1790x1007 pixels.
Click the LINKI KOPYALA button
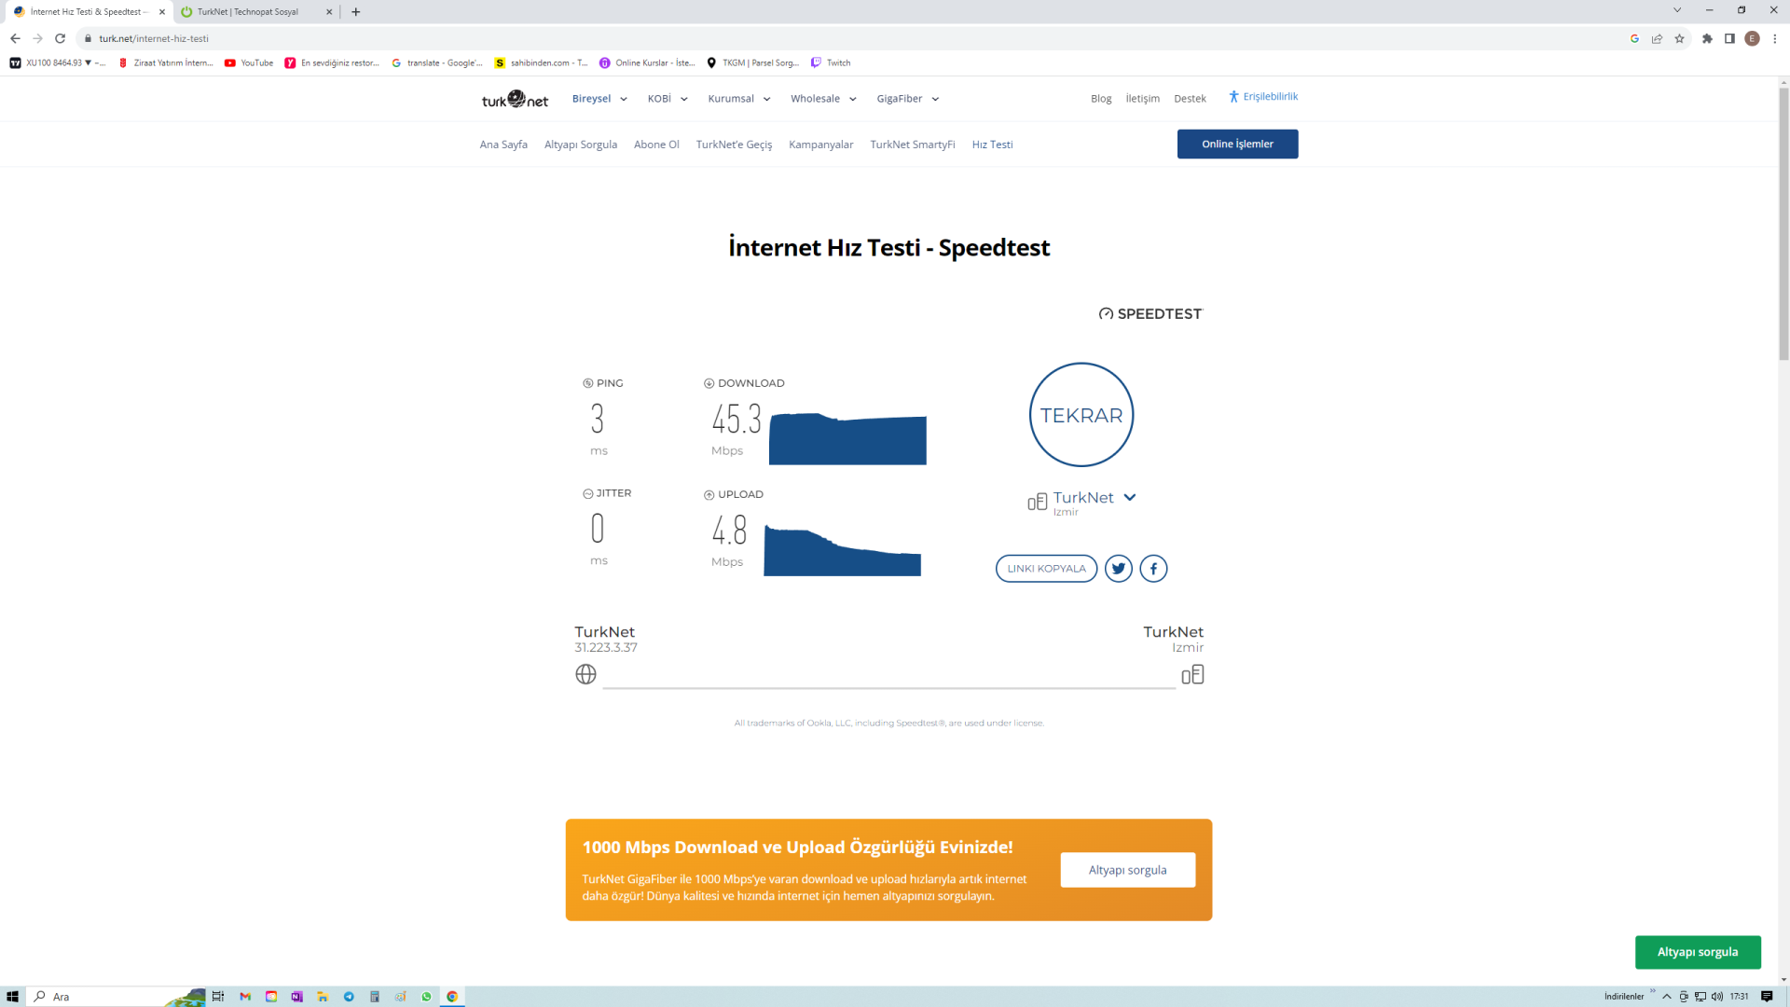[1046, 569]
